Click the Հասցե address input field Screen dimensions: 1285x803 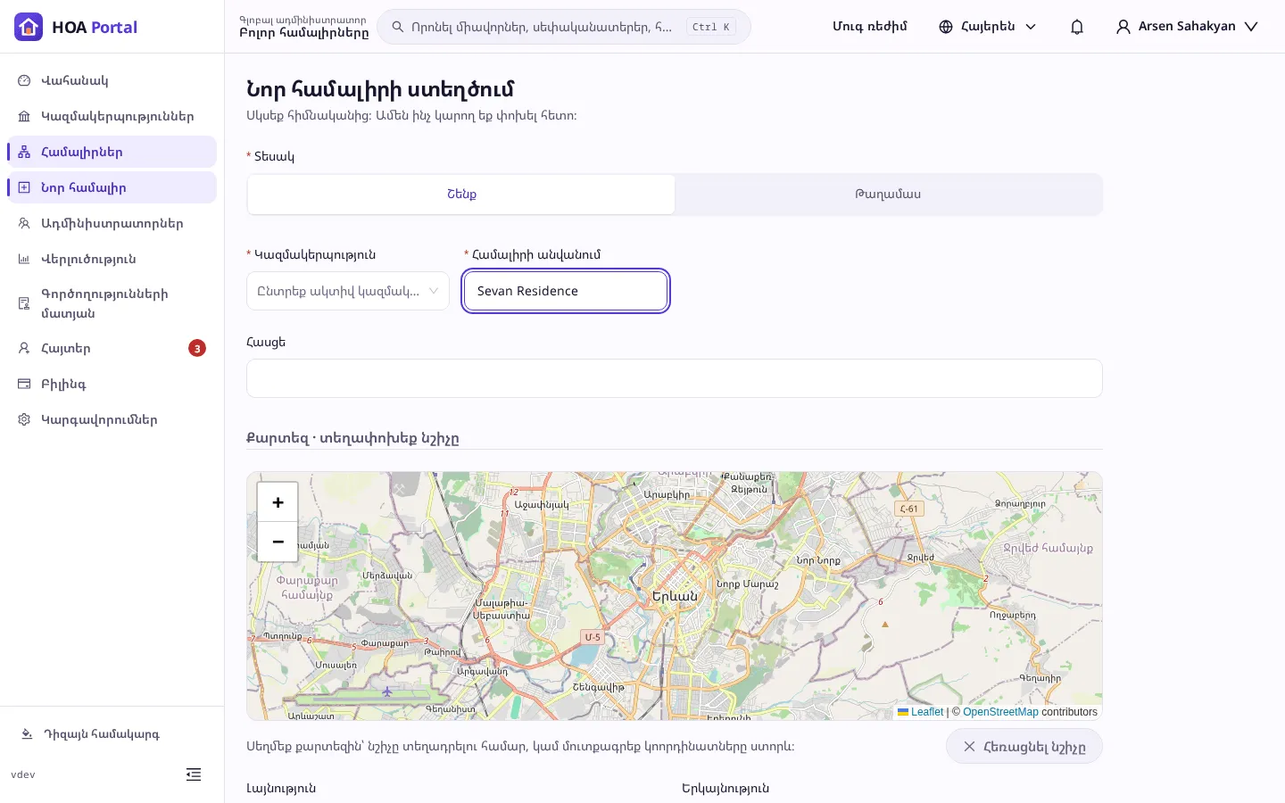click(675, 378)
